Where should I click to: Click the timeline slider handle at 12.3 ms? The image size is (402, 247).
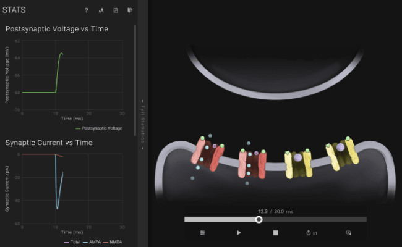point(259,219)
